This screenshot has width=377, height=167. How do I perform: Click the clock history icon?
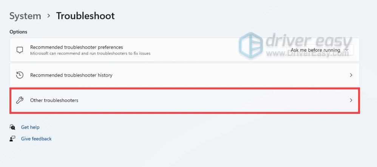point(20,75)
